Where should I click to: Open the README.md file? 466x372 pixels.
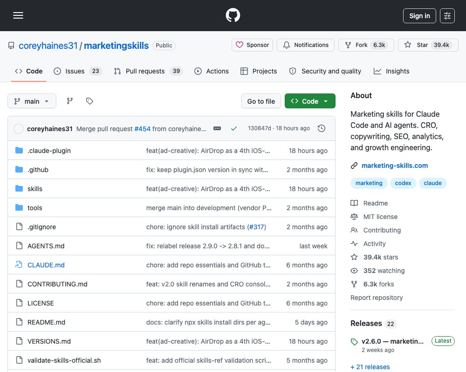(x=46, y=322)
